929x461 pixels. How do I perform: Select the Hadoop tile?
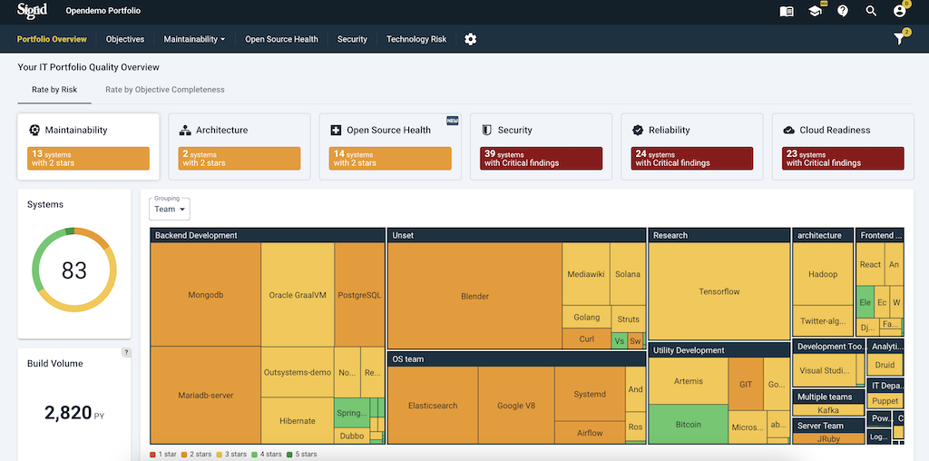click(823, 274)
